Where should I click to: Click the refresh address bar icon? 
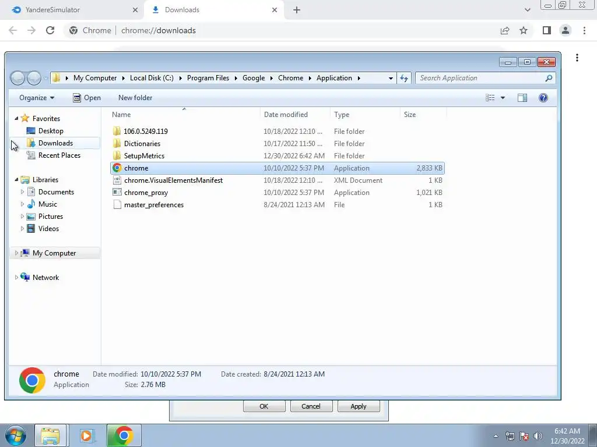(403, 78)
